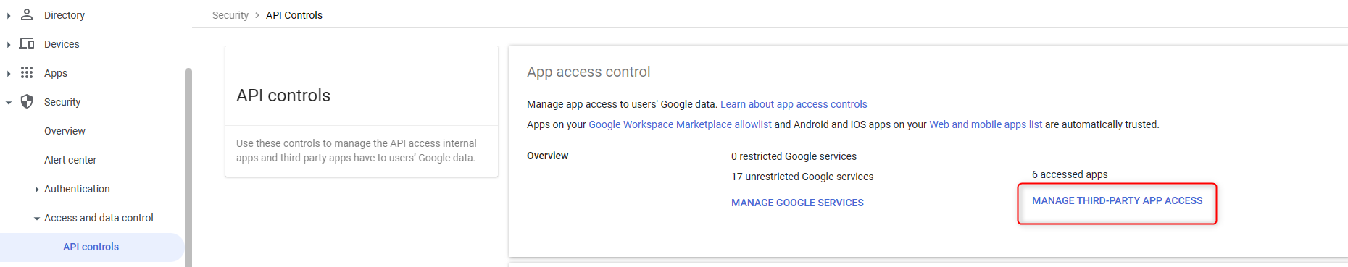Expand the Apps section arrow
This screenshot has height=267, width=1348.
click(8, 73)
